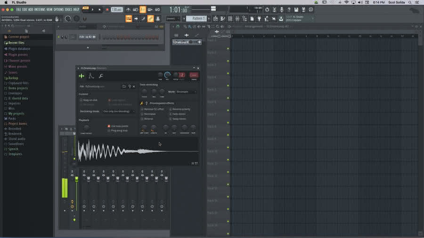Open the Declicking mode dropdown
Screen dimensions: 424x238
[119, 111]
